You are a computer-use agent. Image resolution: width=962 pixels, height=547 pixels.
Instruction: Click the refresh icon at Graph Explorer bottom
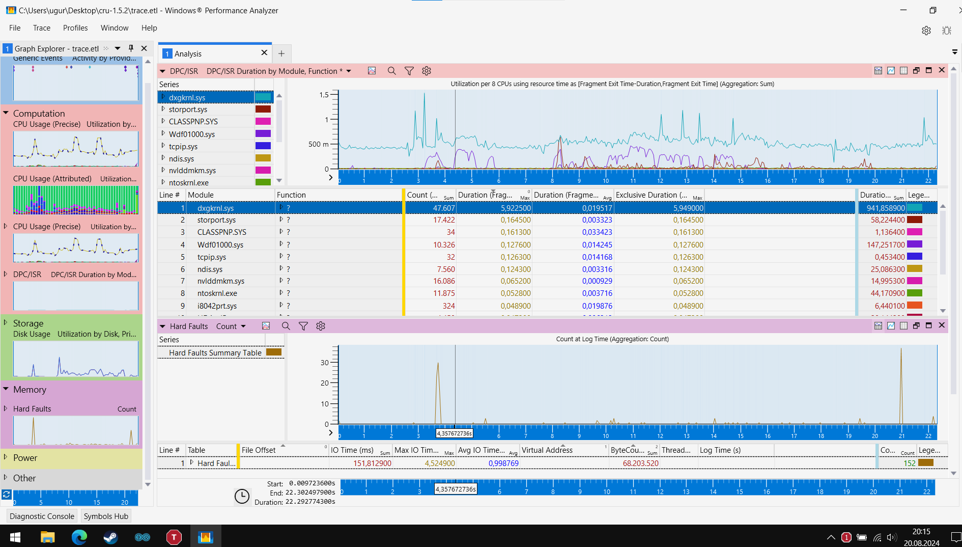tap(7, 495)
